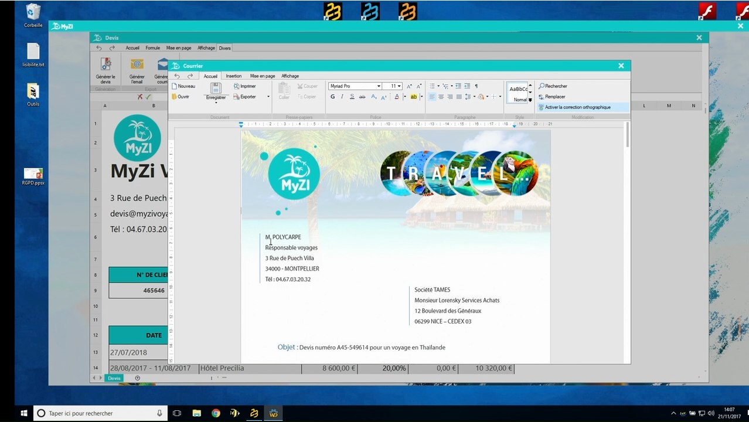Open Formule tab in Devis window
Viewport: 749px width, 422px height.
[152, 48]
